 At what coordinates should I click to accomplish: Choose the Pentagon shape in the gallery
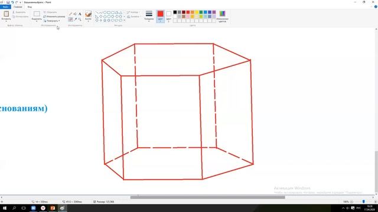pyautogui.click(x=105, y=16)
